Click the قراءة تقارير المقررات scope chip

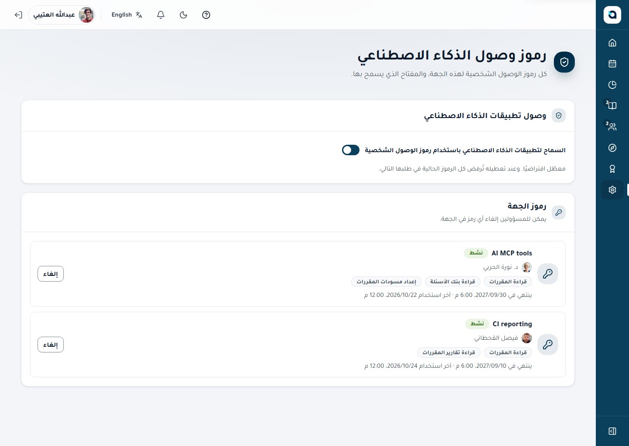[449, 352]
